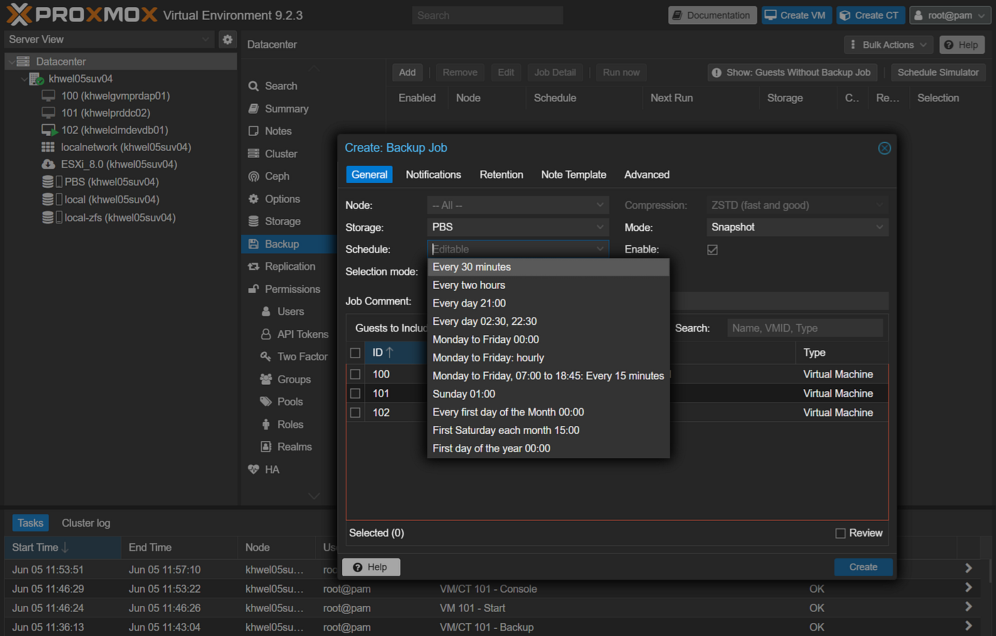
Task: Switch to the Retention tab
Action: point(502,175)
